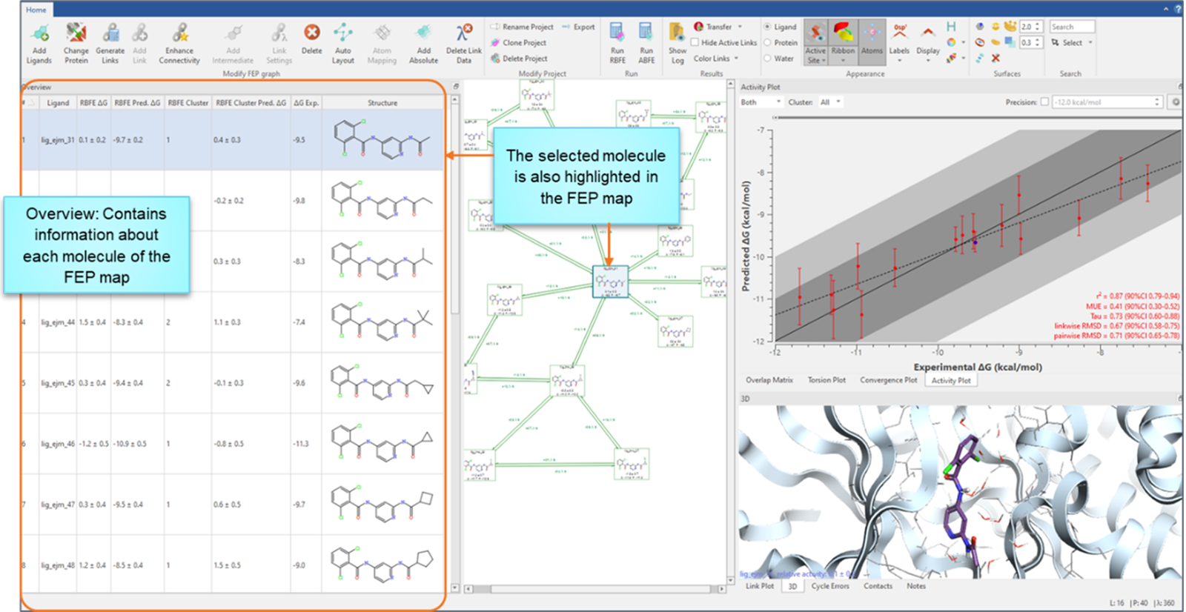The image size is (1186, 612).
Task: Open the Cluster All dropdown
Action: pos(830,102)
